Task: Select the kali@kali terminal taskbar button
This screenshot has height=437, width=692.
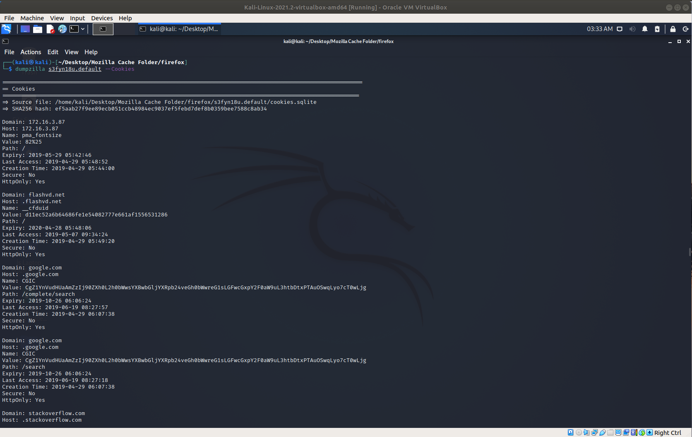Action: click(179, 29)
